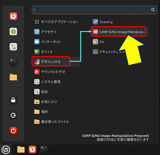Open Files from the taskbar

pos(21,149)
